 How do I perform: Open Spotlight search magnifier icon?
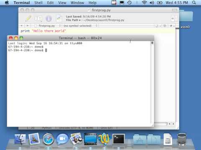coord(194,2)
